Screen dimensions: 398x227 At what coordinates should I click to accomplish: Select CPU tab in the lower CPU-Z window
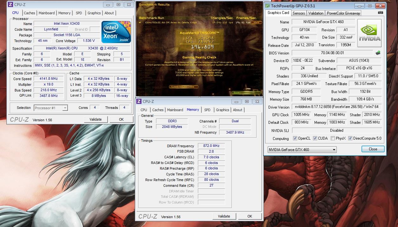point(144,110)
